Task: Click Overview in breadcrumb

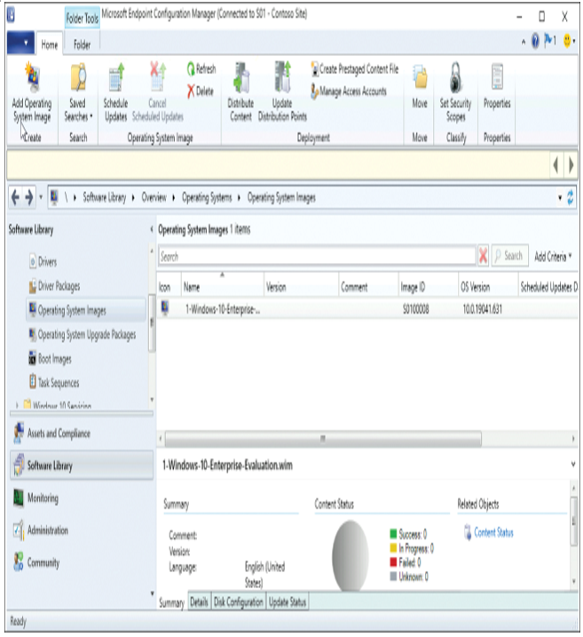Action: [x=154, y=197]
